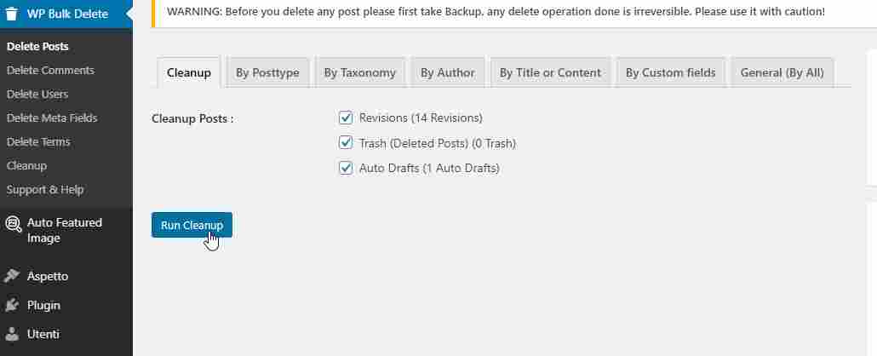Switch to the General (By All) tab
877x356 pixels.
point(782,72)
